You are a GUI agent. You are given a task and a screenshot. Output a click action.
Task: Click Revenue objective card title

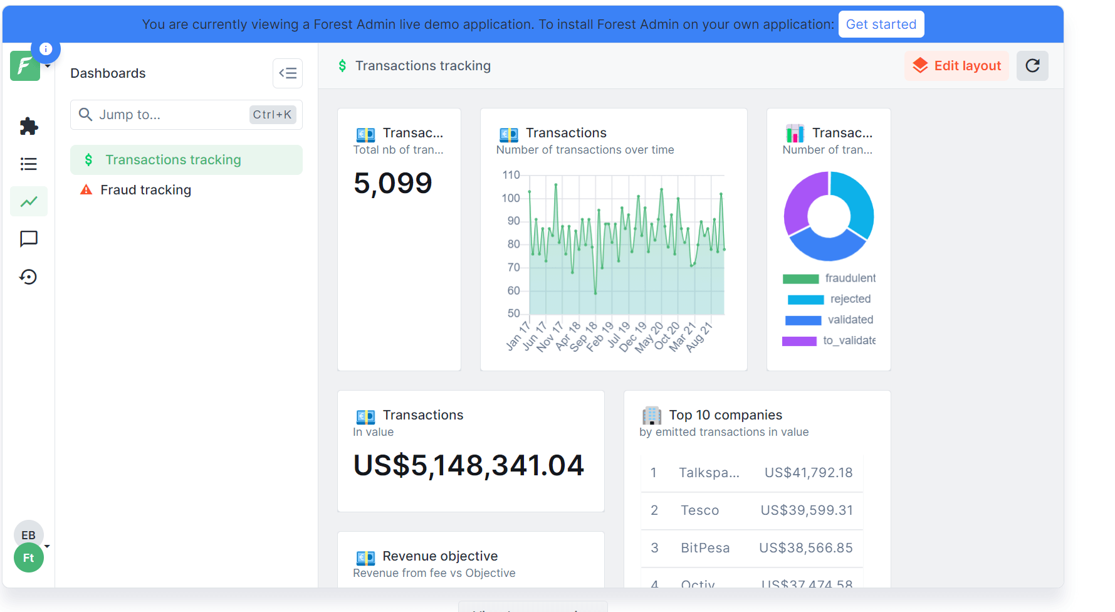coord(440,556)
